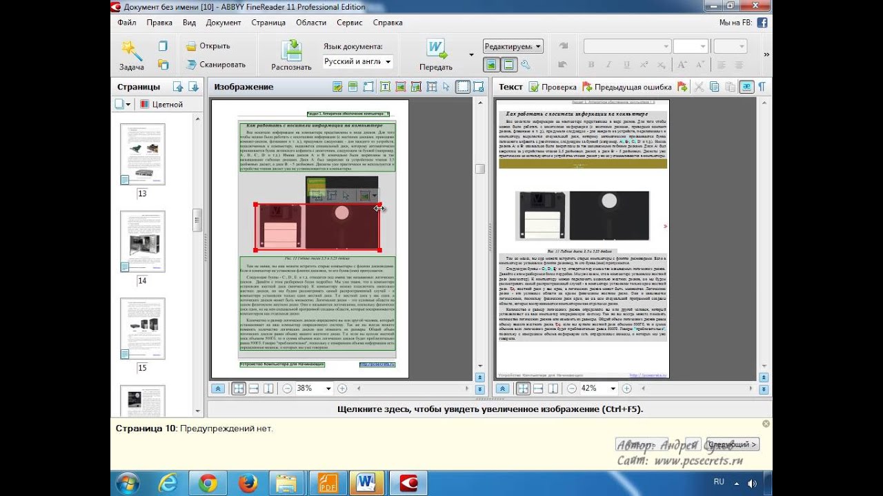Image resolution: width=883 pixels, height=496 pixels.
Task: Select page 14 thumbnail
Action: [142, 242]
